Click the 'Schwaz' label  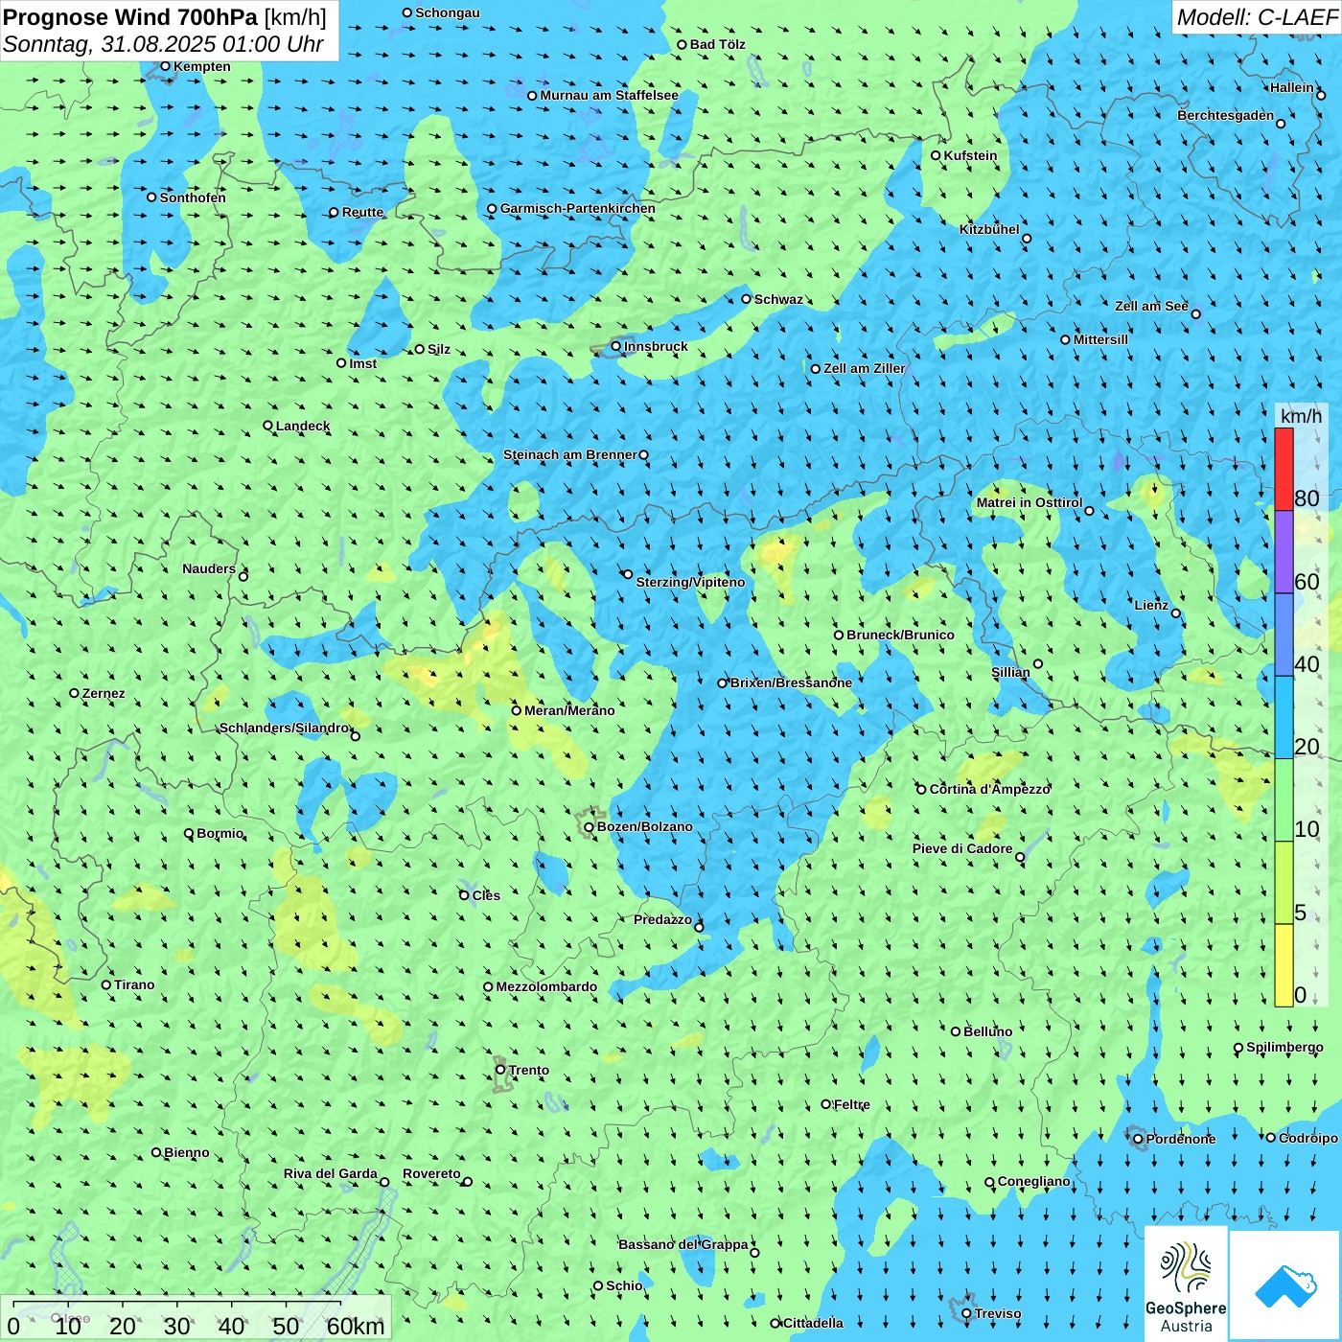[x=778, y=299]
